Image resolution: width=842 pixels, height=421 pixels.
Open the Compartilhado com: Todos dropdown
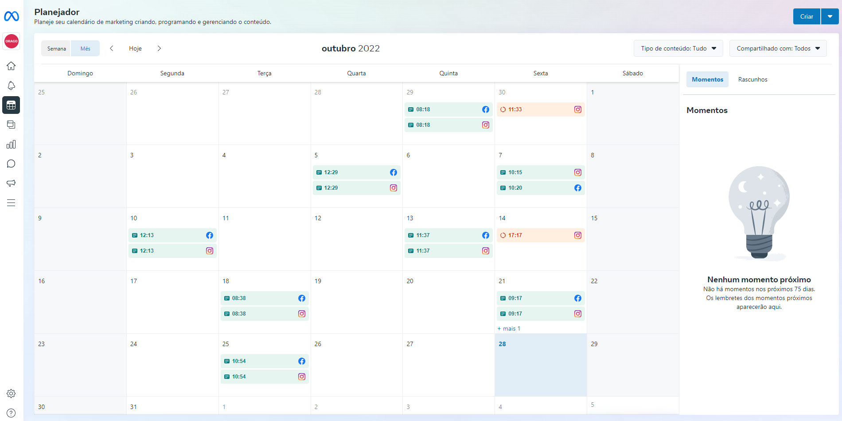778,48
